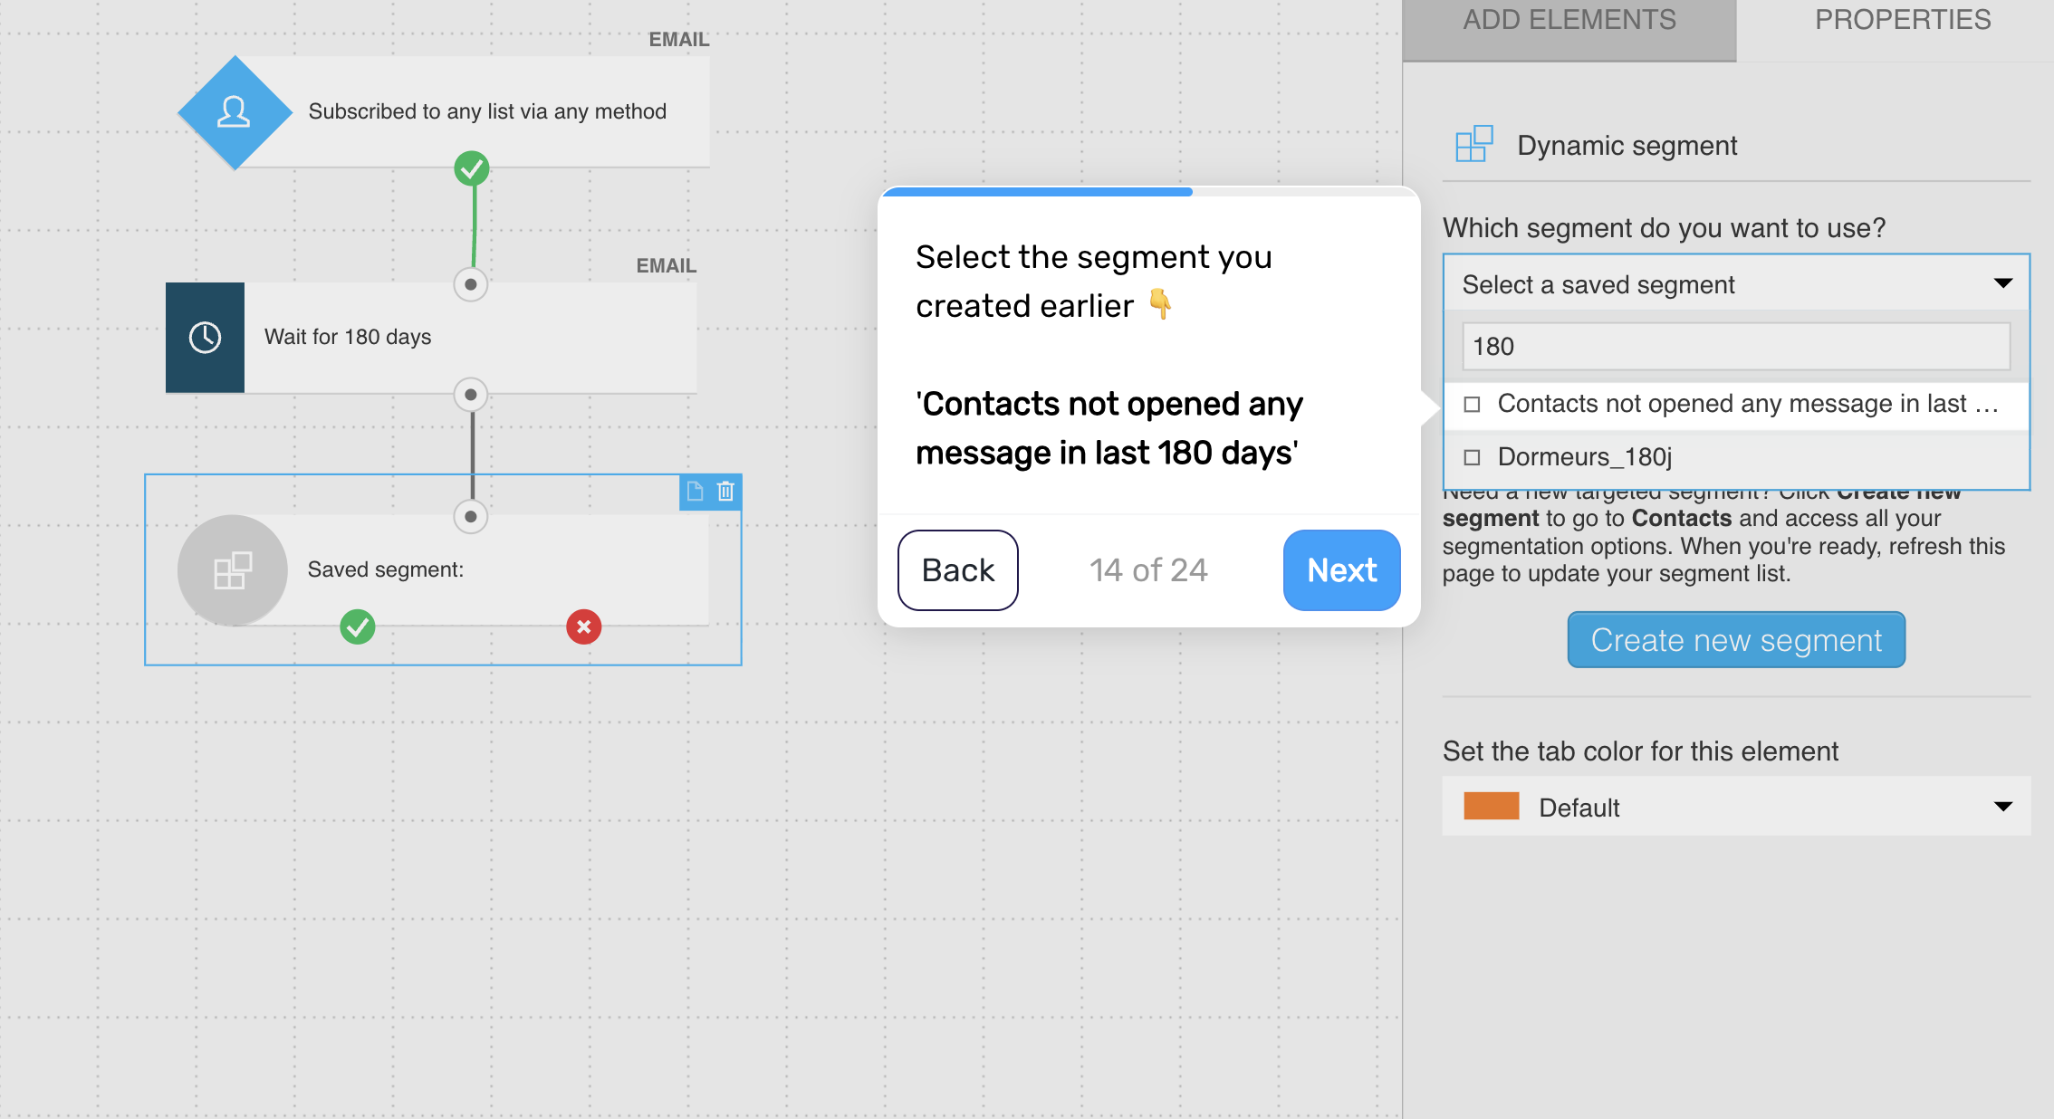Click the input connector atop saved segment block
The height and width of the screenshot is (1119, 2054).
point(471,517)
